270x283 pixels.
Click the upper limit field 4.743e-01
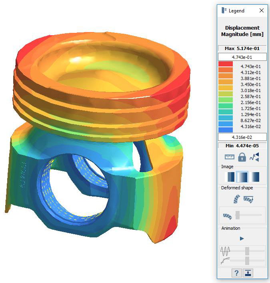[x=242, y=57]
